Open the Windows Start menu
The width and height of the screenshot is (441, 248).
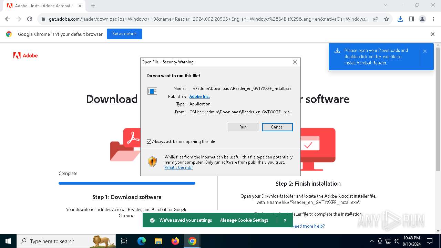(x=8, y=241)
